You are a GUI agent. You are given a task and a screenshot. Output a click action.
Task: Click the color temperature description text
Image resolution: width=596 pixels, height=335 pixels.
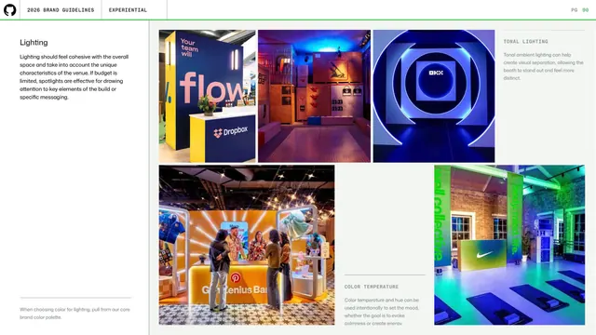(382, 312)
